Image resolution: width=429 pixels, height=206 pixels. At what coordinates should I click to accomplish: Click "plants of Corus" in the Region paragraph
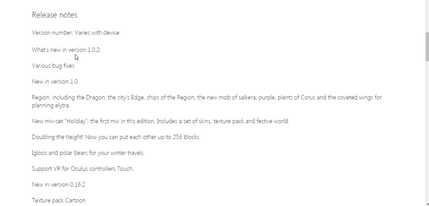click(x=297, y=97)
